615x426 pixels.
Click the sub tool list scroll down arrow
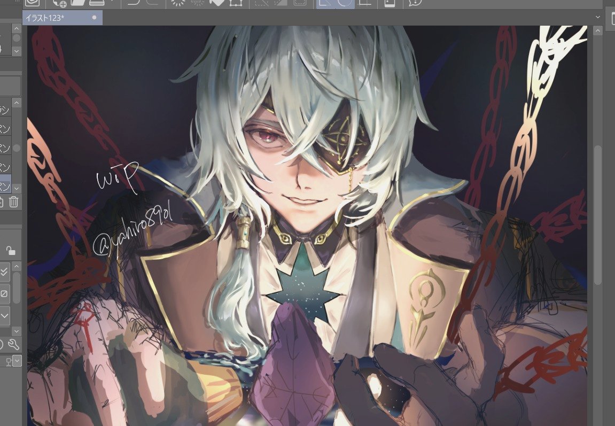(x=17, y=189)
